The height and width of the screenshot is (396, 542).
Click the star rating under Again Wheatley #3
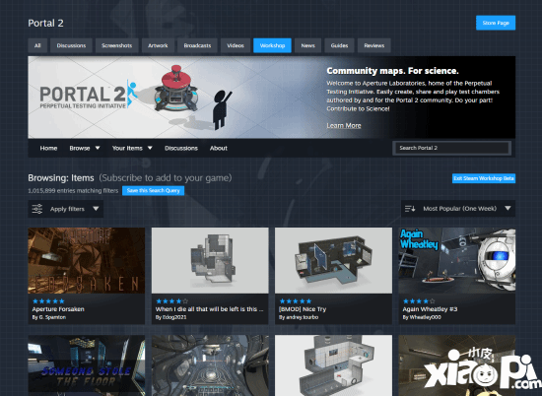pyautogui.click(x=419, y=301)
